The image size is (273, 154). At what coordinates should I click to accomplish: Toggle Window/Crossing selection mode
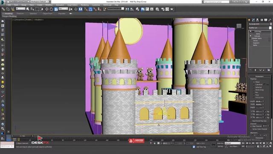pyautogui.click(x=41, y=9)
